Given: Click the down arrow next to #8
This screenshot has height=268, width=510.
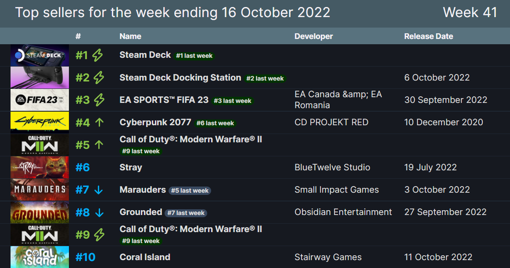Looking at the screenshot, I should point(100,212).
